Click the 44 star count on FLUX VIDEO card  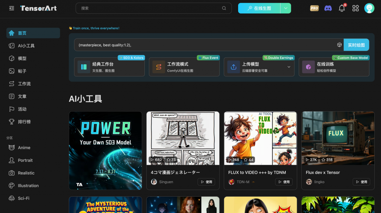(249, 160)
